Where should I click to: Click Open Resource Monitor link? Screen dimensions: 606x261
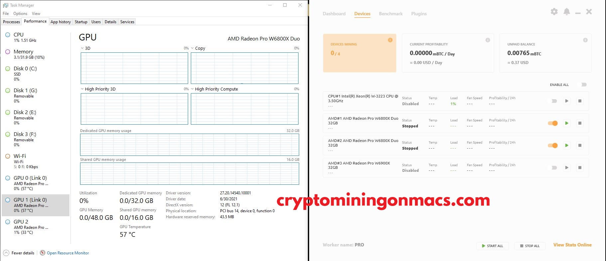click(x=68, y=253)
